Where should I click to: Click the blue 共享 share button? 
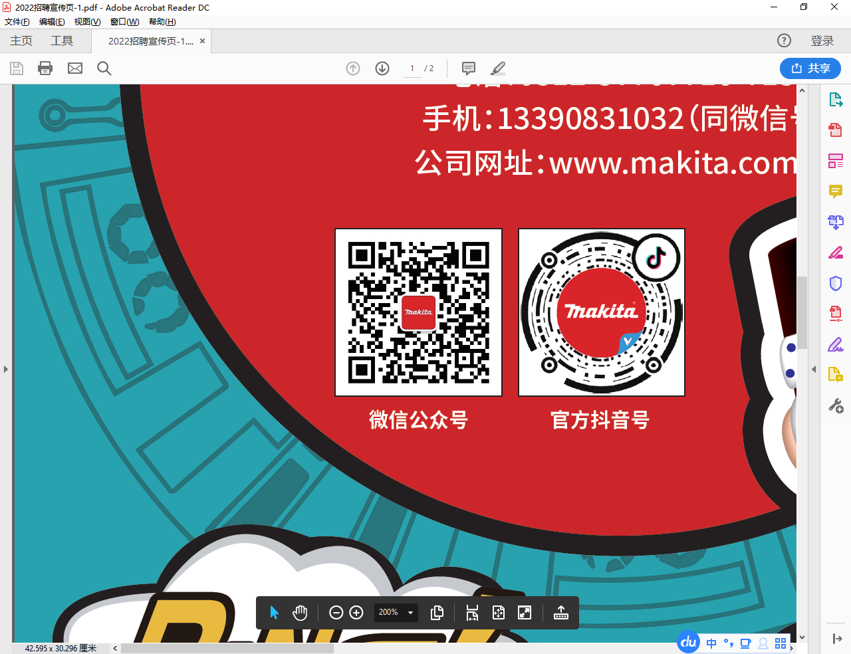(810, 68)
